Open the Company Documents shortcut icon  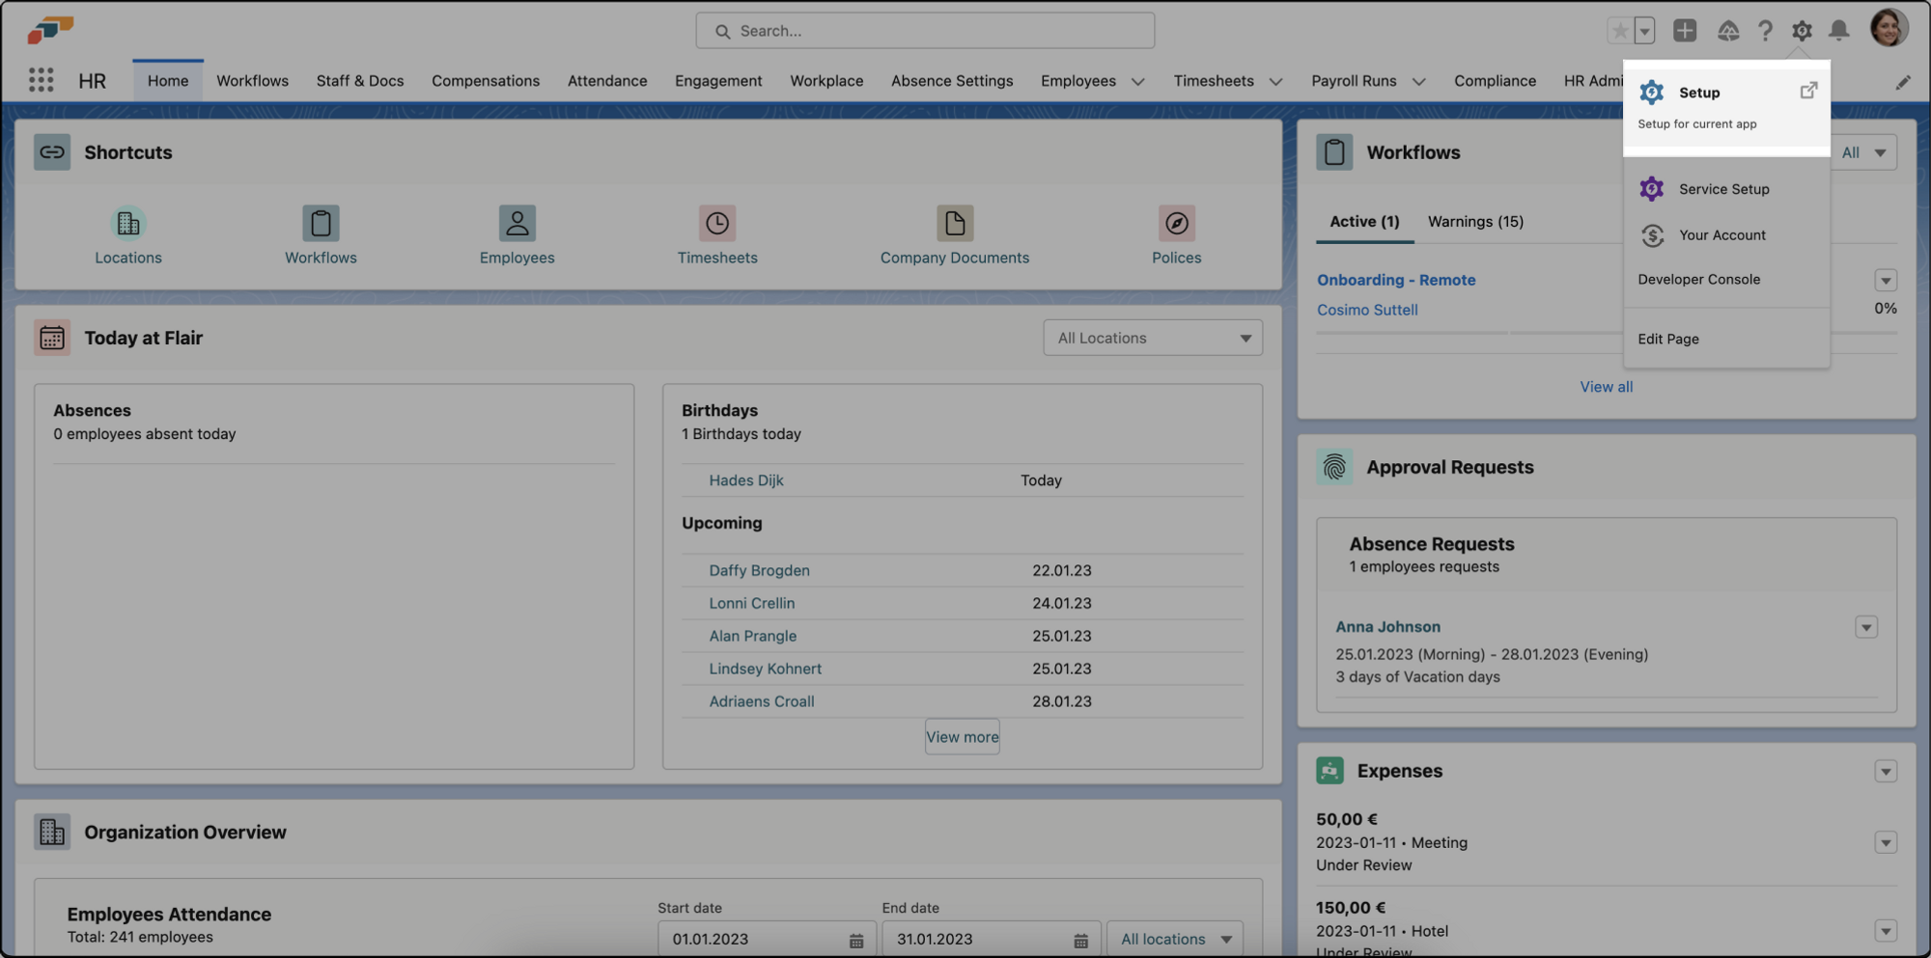954,224
